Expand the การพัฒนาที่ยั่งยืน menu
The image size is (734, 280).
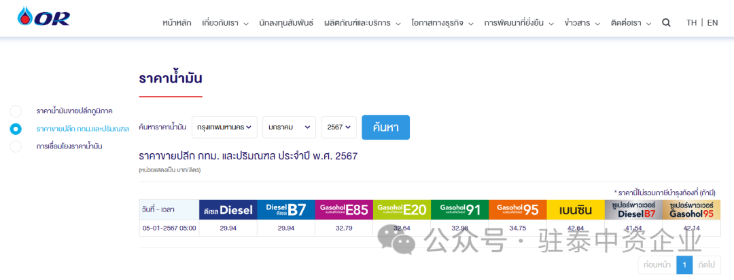[x=519, y=23]
